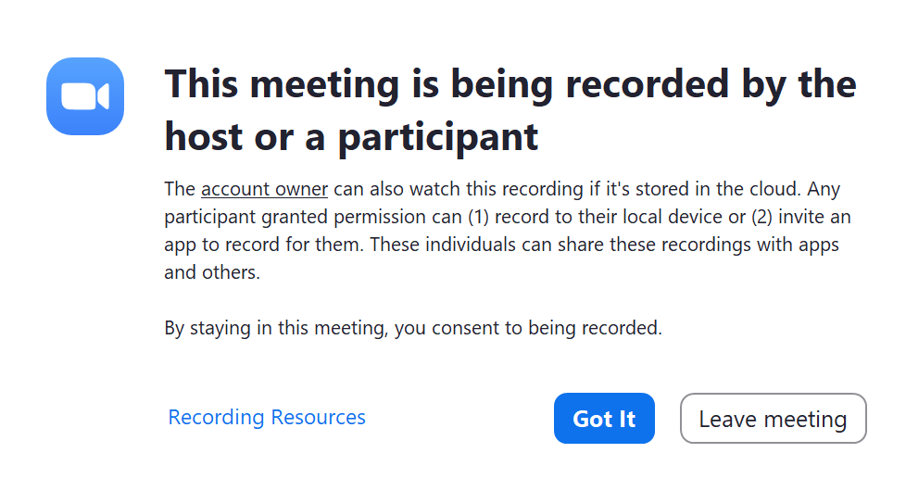Screen dimensions: 906x478
Task: Open the Recording Resources link
Action: (267, 417)
